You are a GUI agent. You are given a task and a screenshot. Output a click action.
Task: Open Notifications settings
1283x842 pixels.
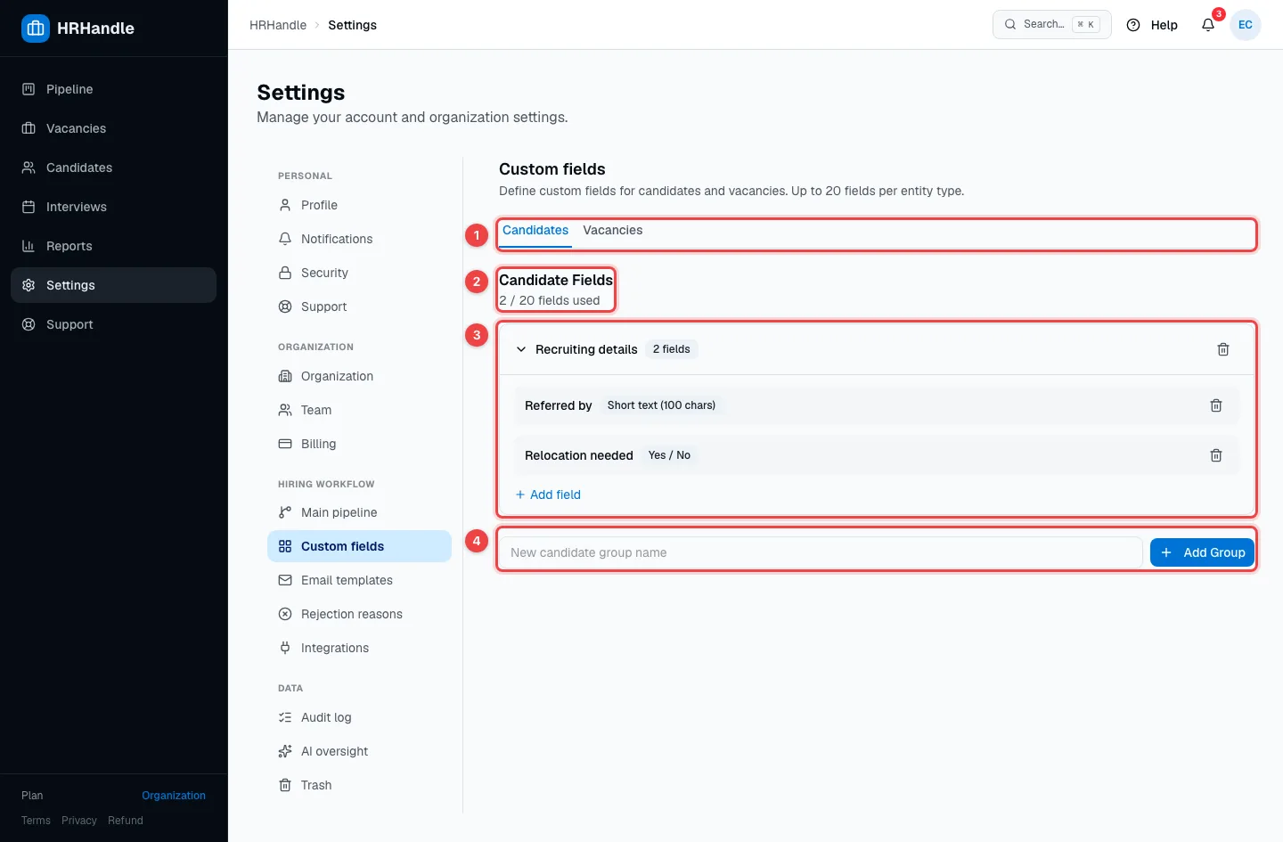click(359, 239)
